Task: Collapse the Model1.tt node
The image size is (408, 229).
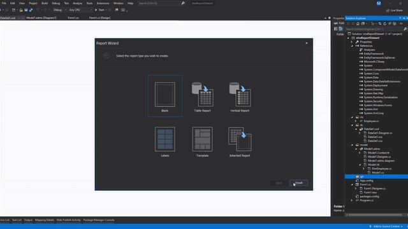Action: [360, 165]
